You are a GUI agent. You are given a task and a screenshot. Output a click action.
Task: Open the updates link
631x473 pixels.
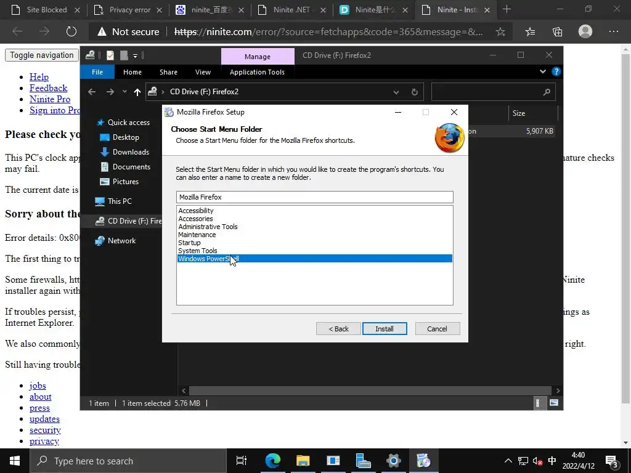44,419
